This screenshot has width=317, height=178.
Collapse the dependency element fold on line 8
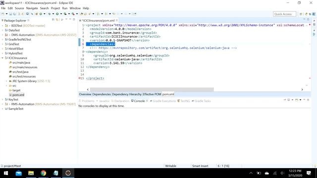(85, 51)
